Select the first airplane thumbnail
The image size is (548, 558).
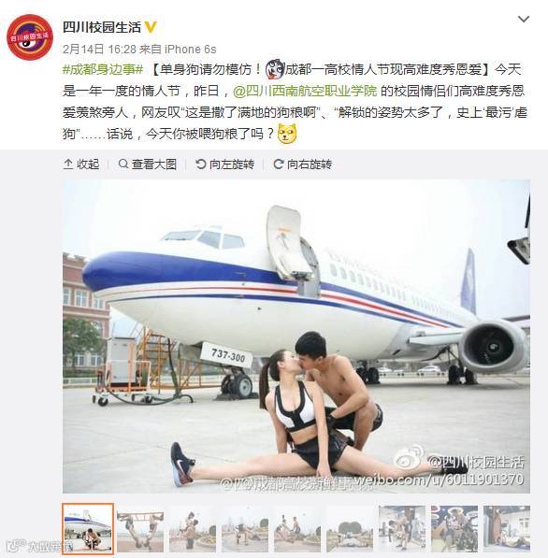pos(88,528)
